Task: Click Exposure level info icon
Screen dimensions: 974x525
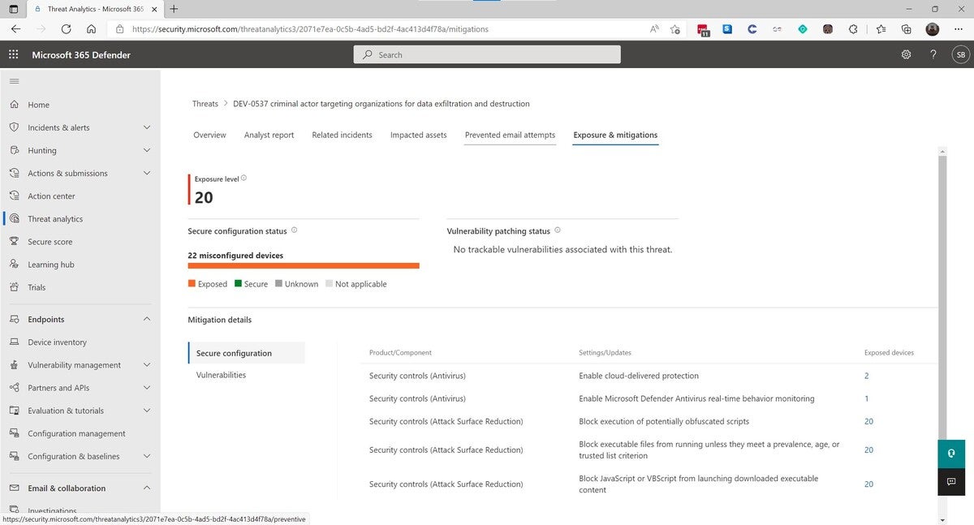Action: tap(243, 178)
